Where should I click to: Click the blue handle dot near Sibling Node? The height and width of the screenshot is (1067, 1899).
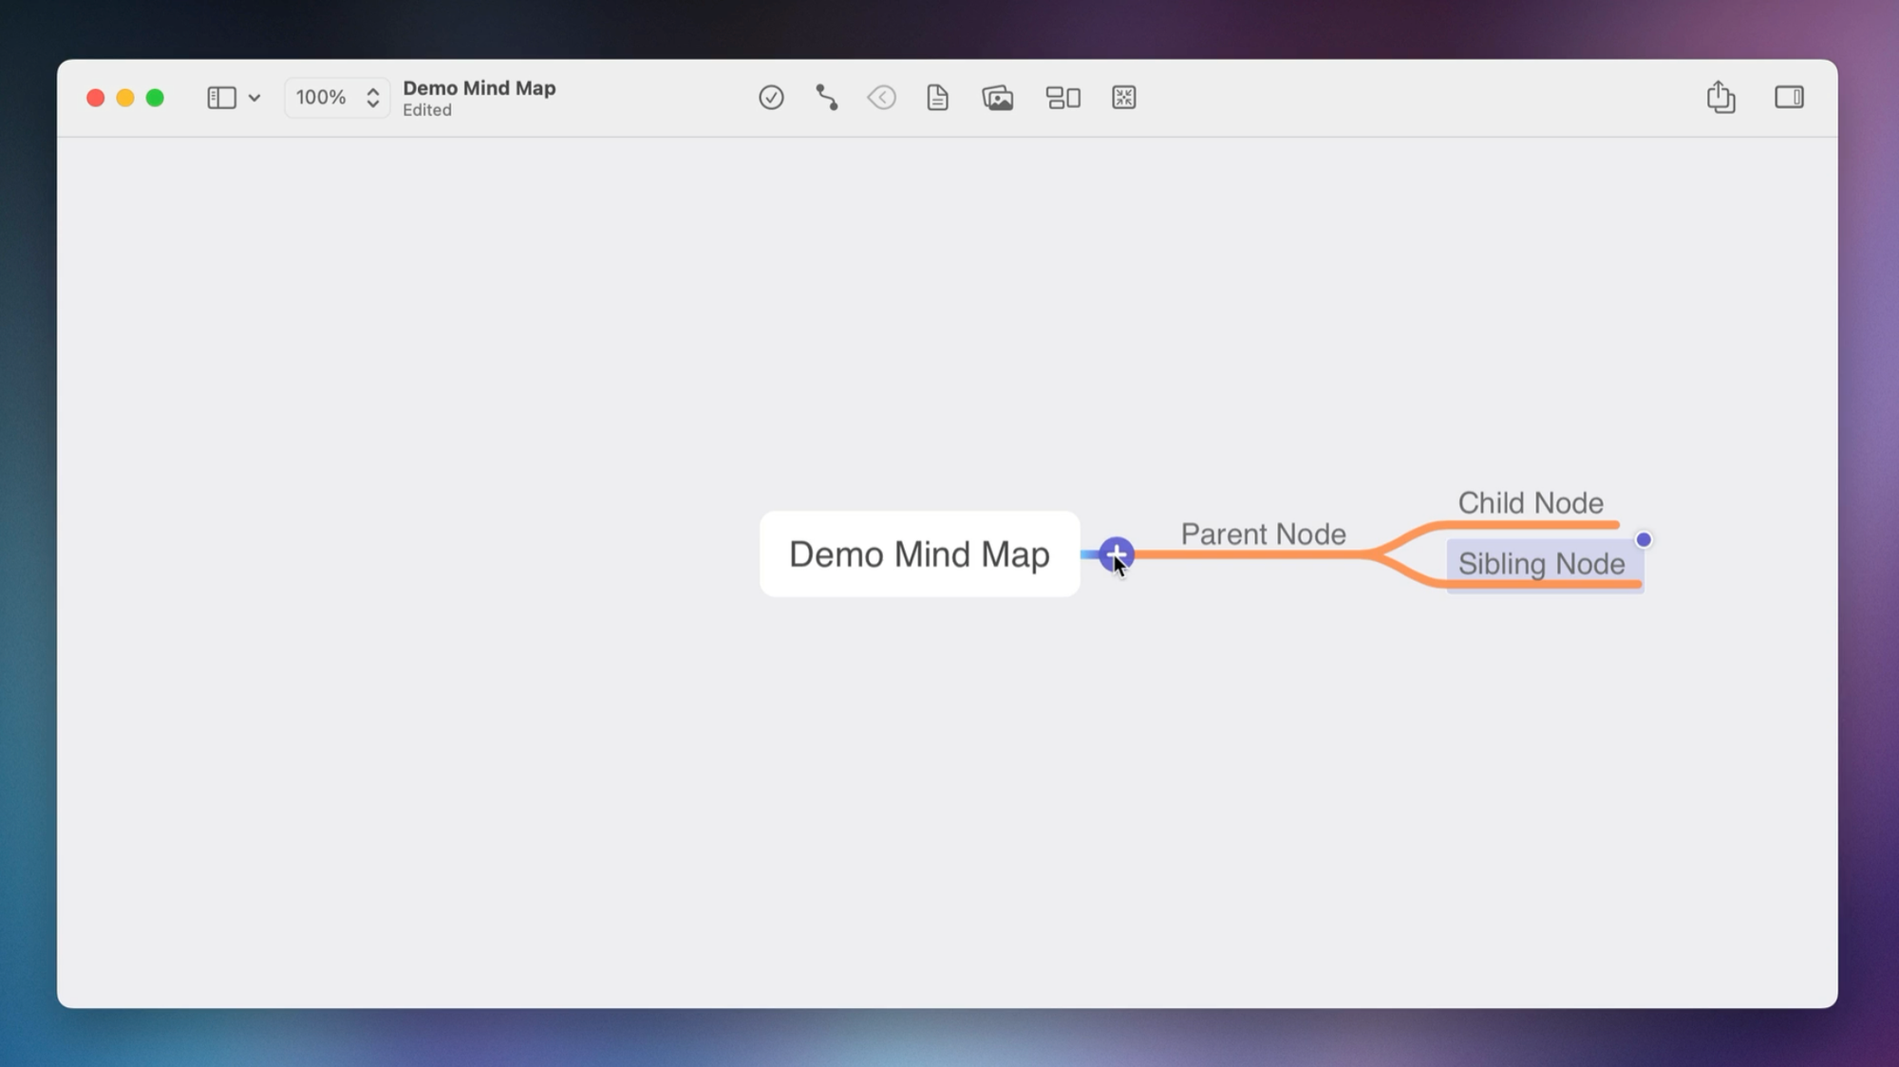pos(1644,540)
